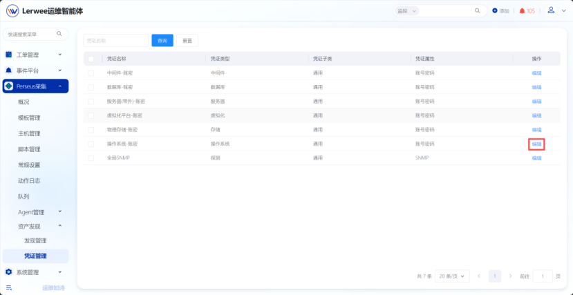This screenshot has width=573, height=295.
Task: Click the next page arrow
Action: pos(511,276)
